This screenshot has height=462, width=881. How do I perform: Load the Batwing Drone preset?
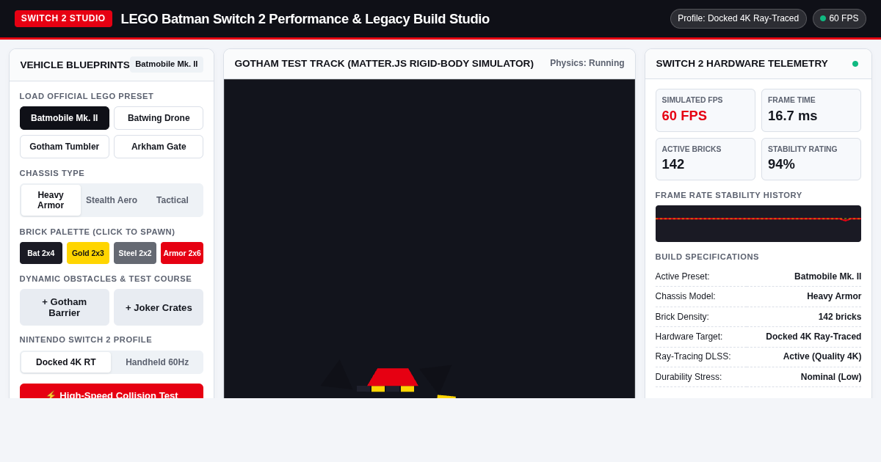pos(159,118)
